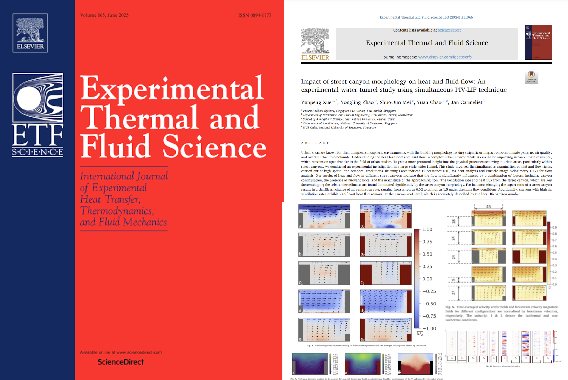Click the author name Yongling Zhao

[357, 102]
